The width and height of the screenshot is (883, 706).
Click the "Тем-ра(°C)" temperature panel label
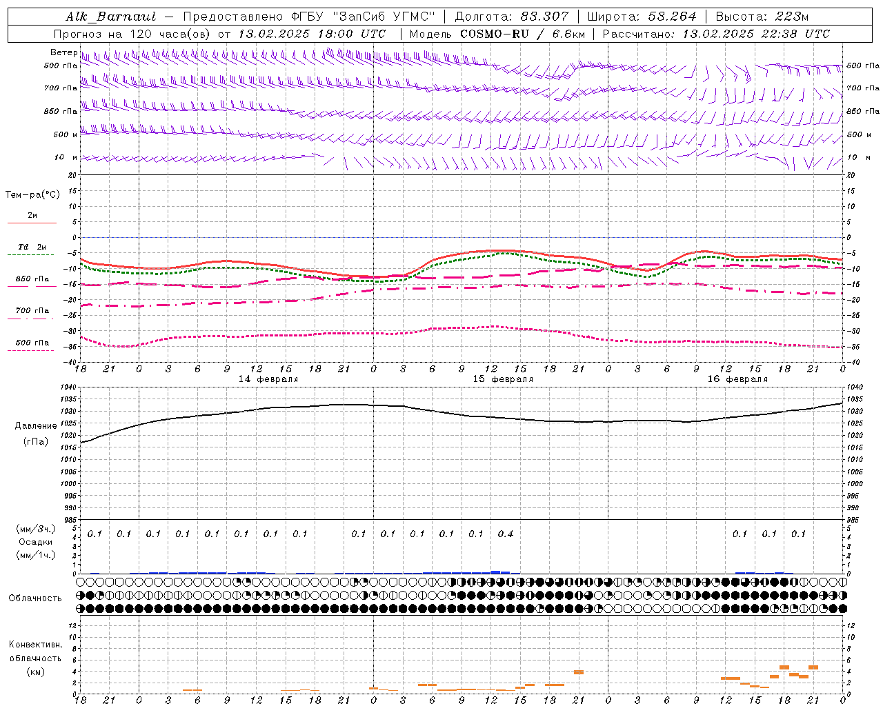(32, 194)
